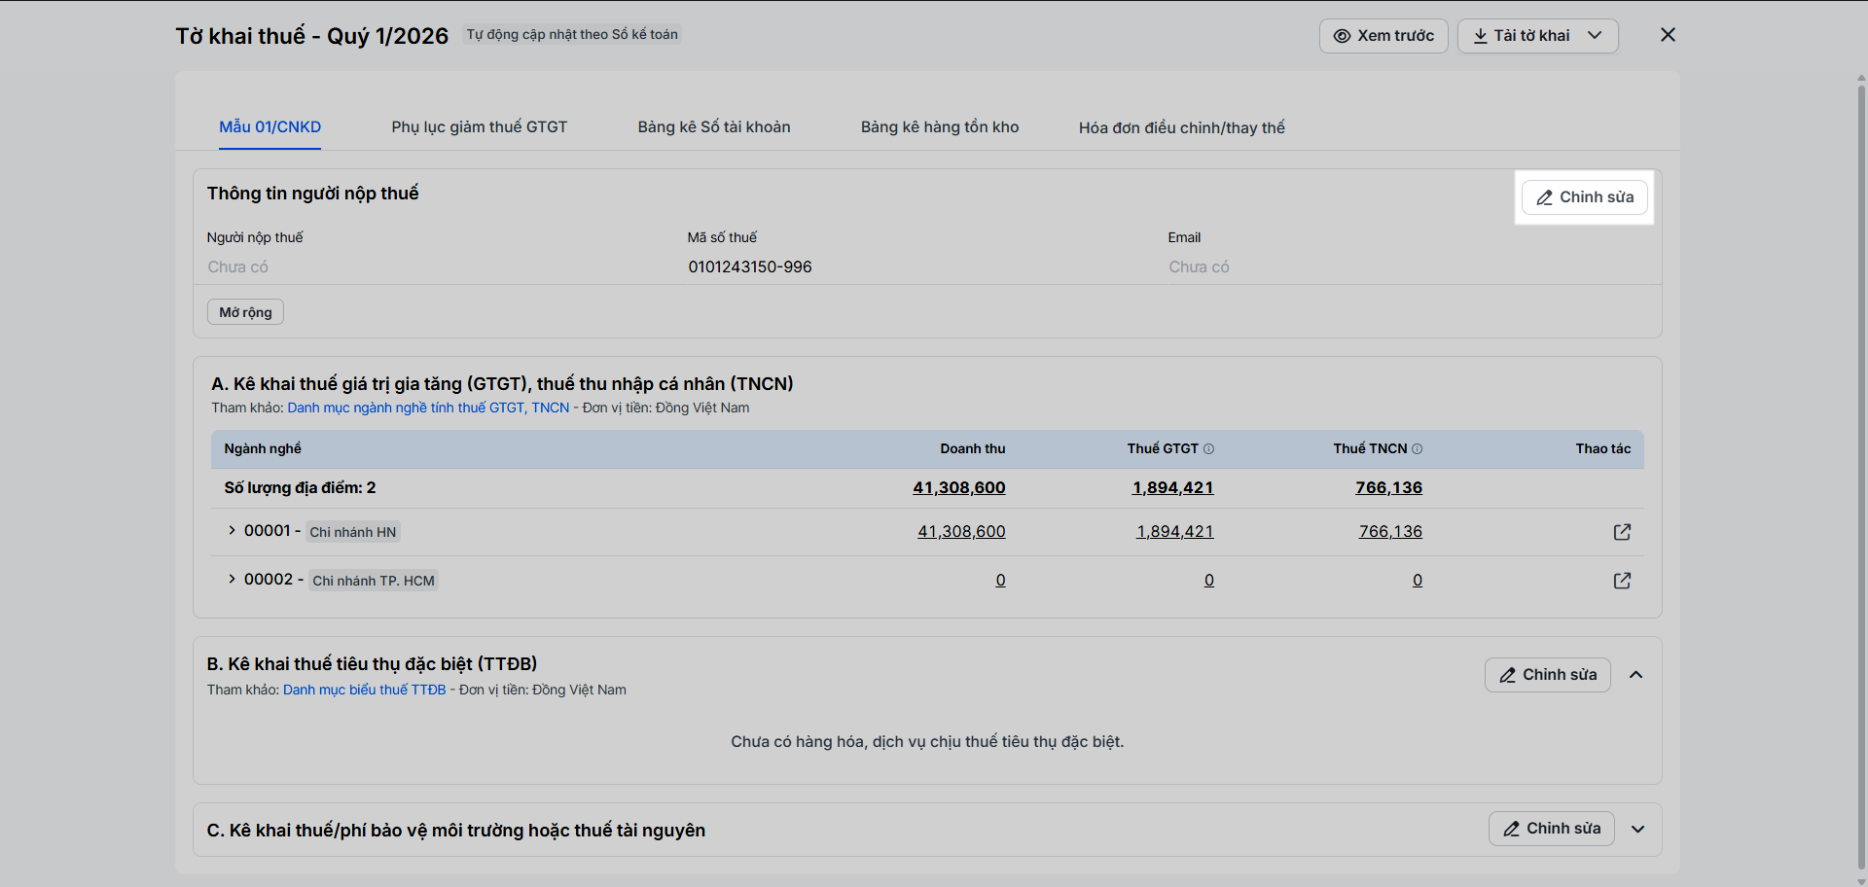Go to Hóa đơn điều chỉnh/thay thế tab

pyautogui.click(x=1181, y=127)
